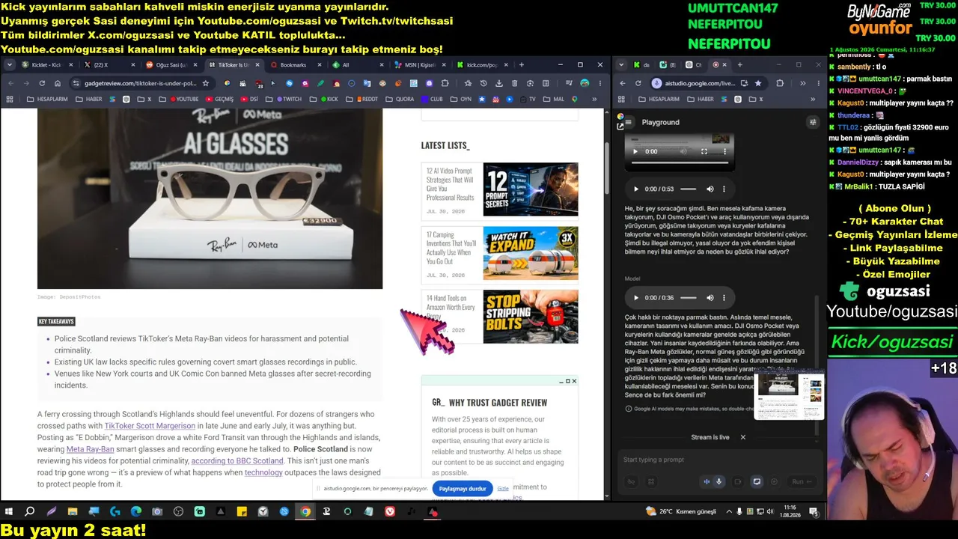Open fullscreen for the Playground video
Screen dimensions: 958x539
[x=704, y=151]
